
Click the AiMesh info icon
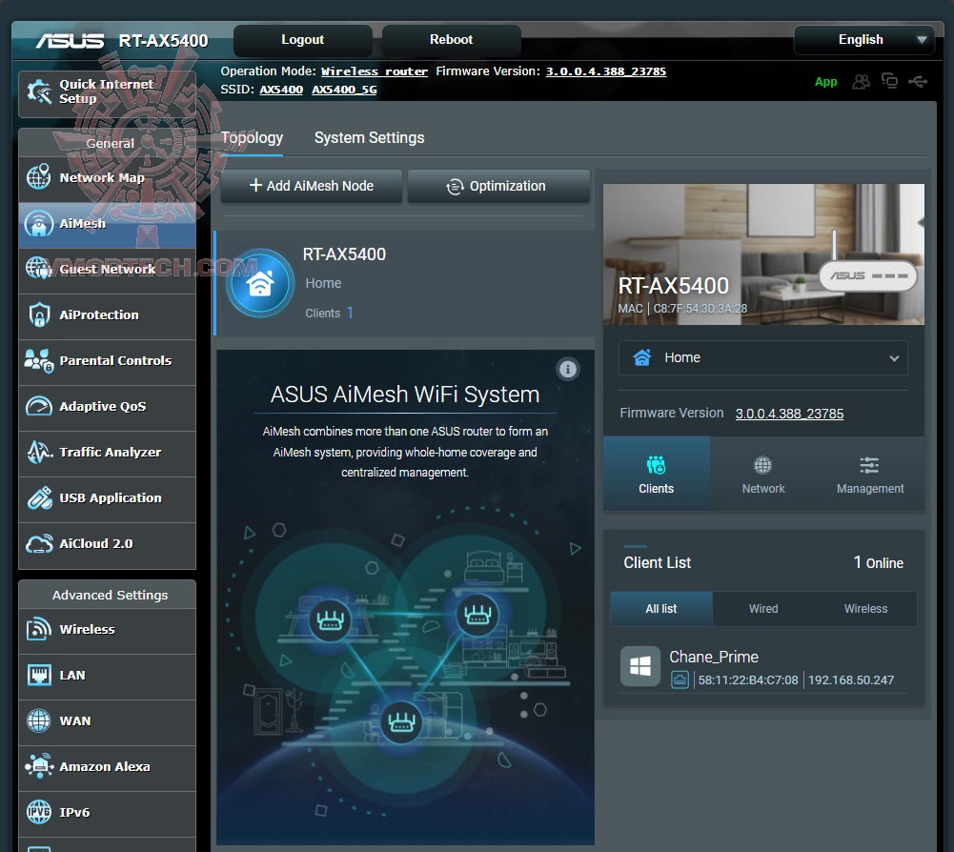coord(568,369)
